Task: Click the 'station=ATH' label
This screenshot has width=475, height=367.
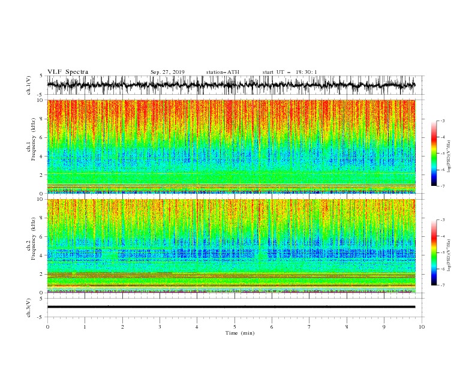Action: point(223,72)
